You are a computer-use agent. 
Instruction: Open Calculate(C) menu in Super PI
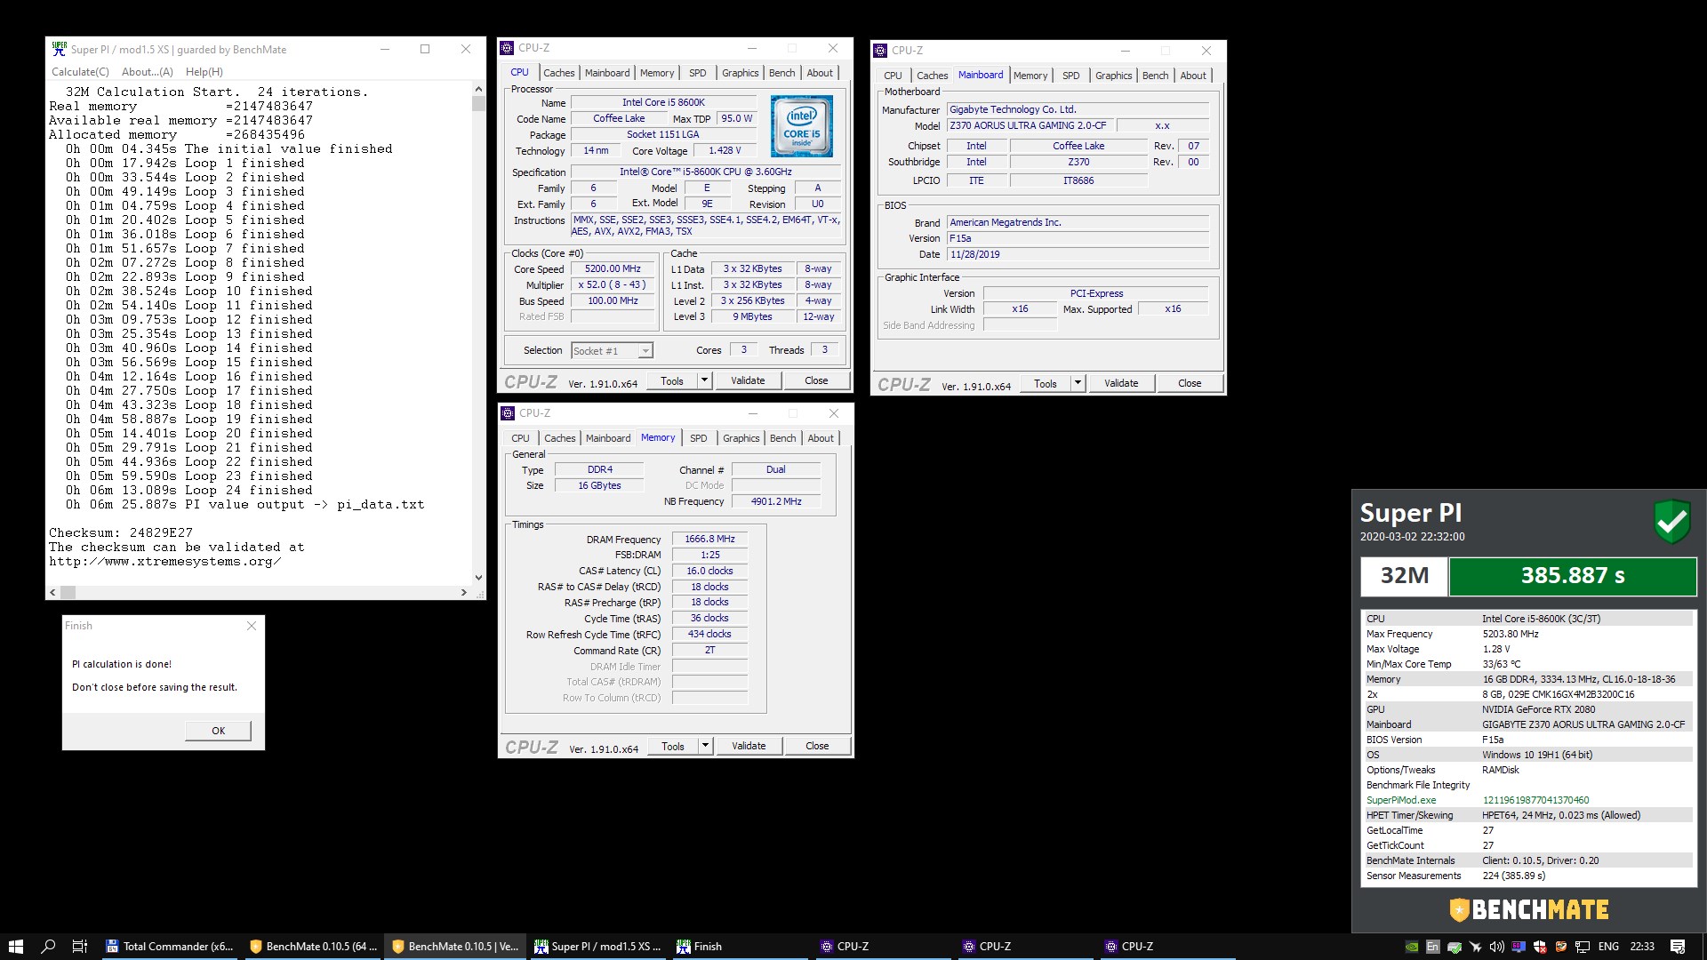tap(80, 72)
